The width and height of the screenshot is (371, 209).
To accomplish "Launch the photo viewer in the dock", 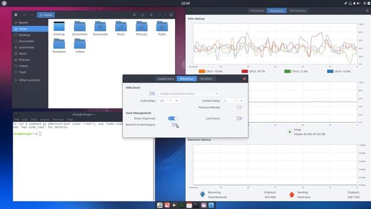I will pos(167,205).
